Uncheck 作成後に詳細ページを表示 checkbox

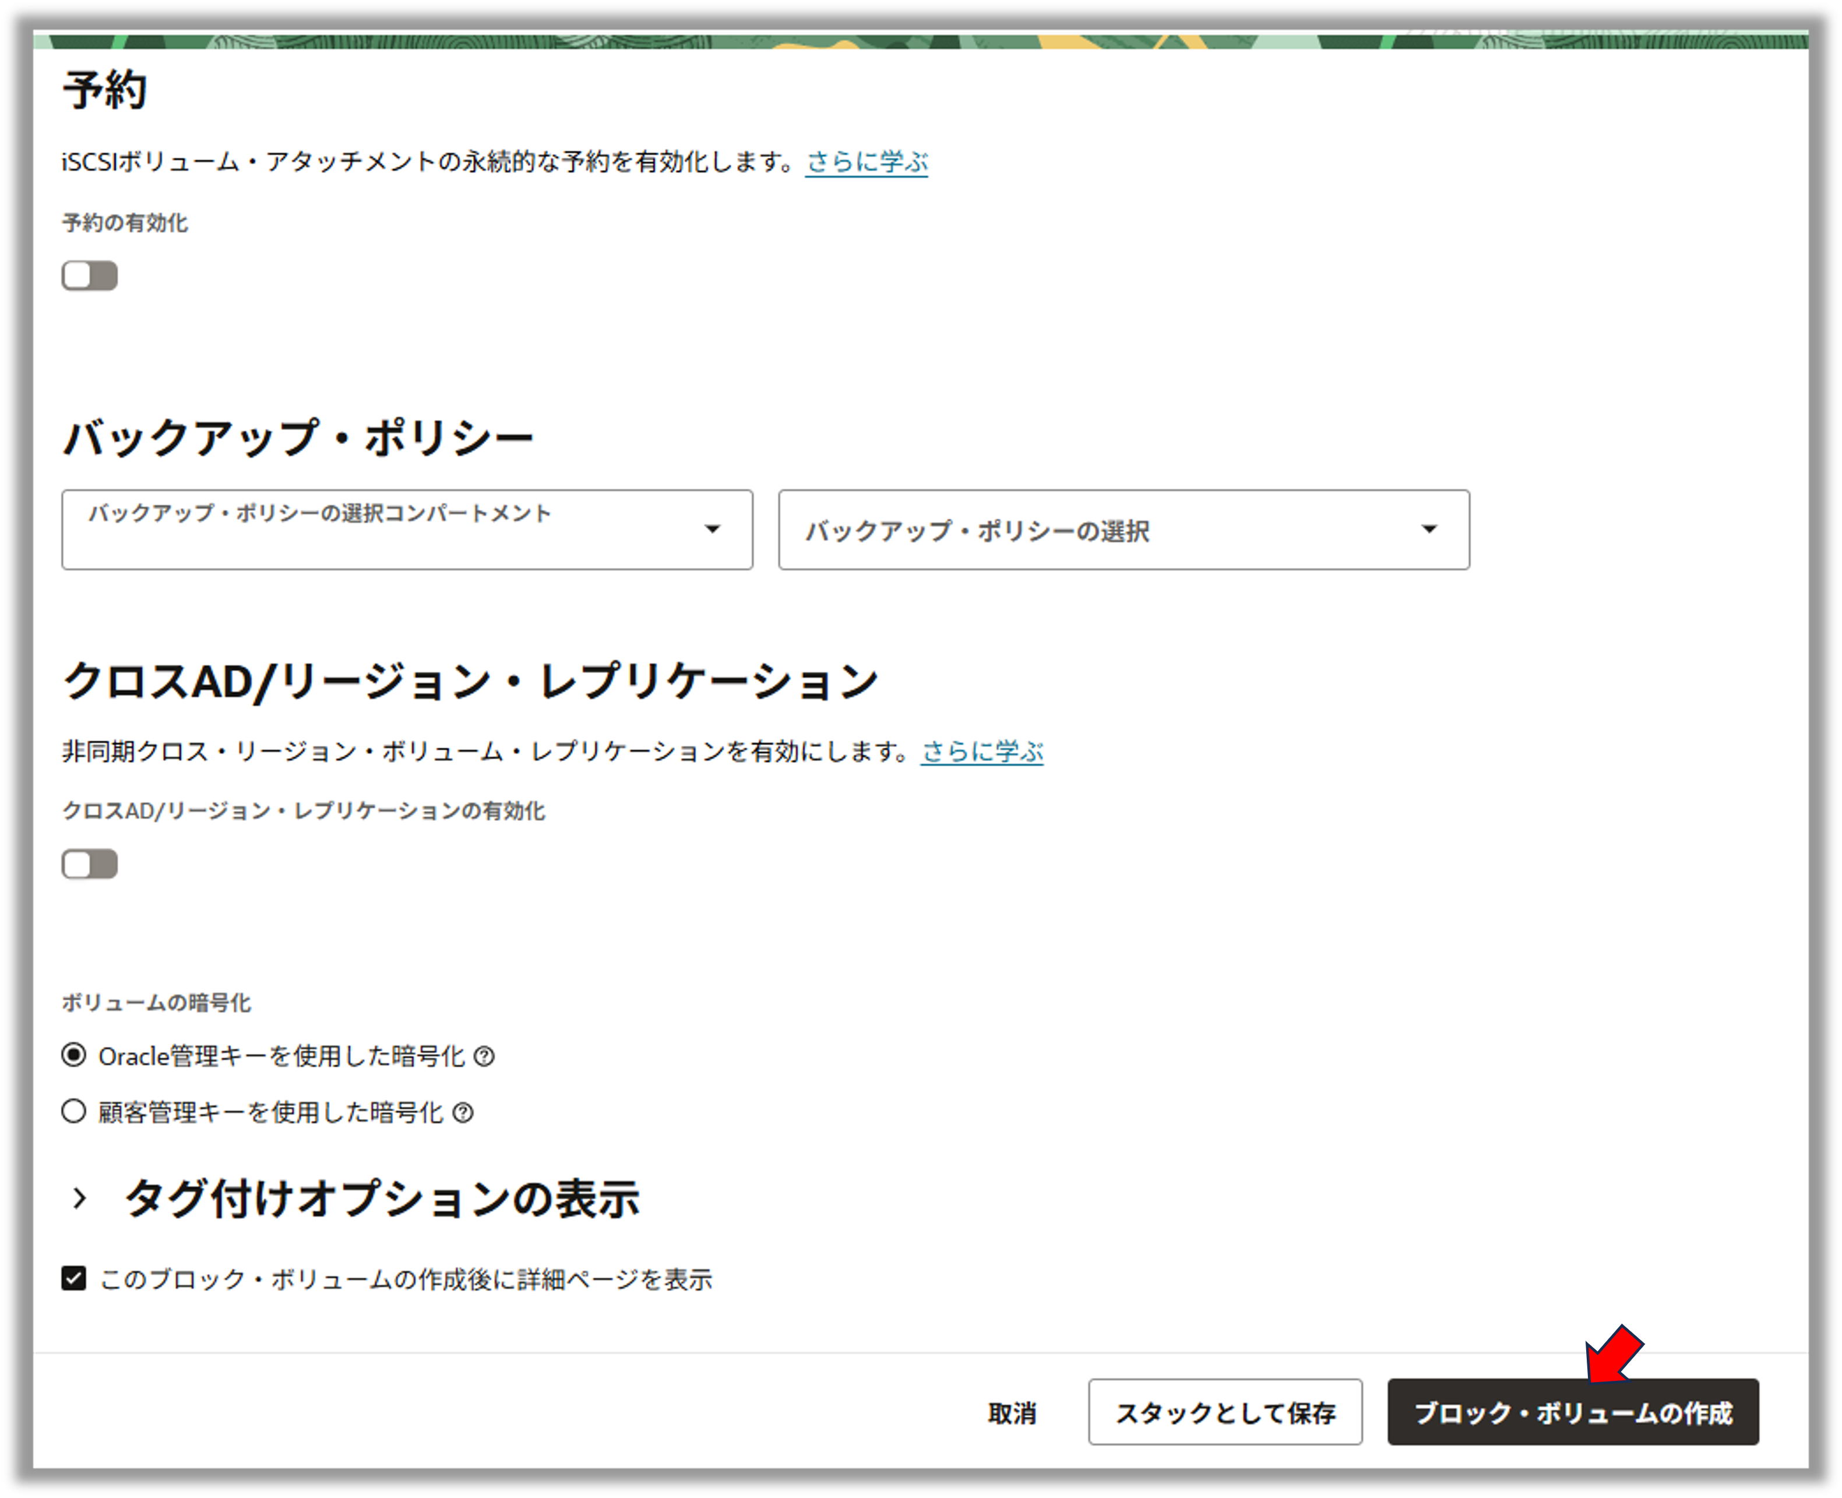(74, 1278)
